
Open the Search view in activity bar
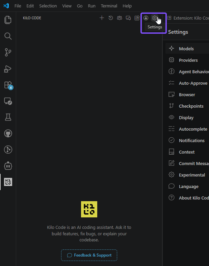click(x=8, y=36)
